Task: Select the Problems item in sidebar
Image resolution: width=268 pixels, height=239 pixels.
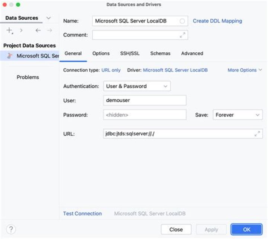Action: tap(28, 77)
